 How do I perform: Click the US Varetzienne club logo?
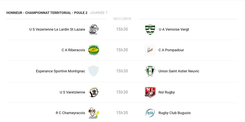tap(93, 92)
